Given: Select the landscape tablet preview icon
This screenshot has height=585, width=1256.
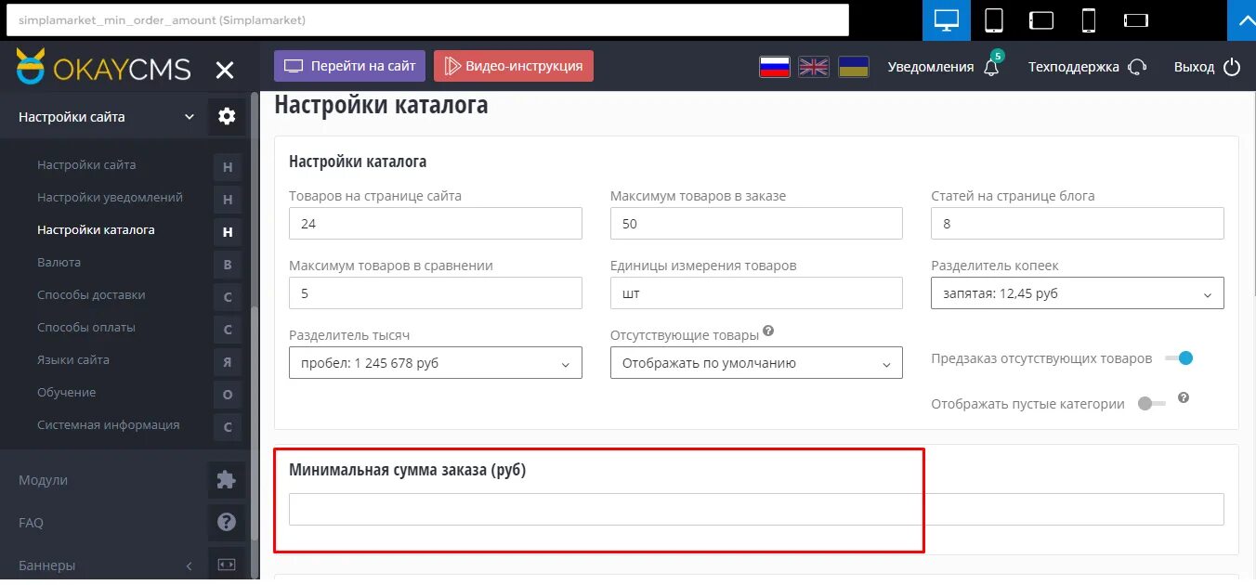Looking at the screenshot, I should click(x=1041, y=19).
